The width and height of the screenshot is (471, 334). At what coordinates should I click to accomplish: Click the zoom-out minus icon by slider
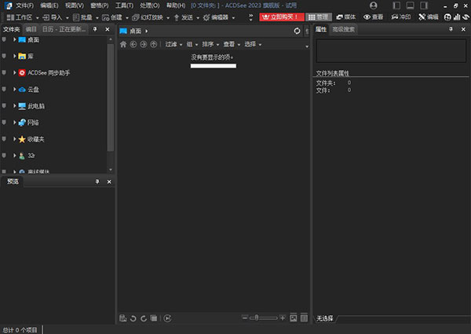(x=245, y=317)
